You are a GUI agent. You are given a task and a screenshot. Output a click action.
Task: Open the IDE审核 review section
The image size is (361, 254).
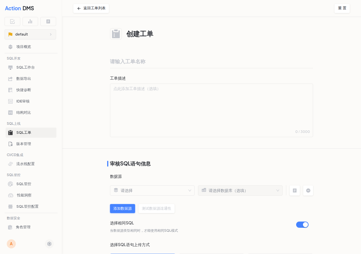pos(23,101)
